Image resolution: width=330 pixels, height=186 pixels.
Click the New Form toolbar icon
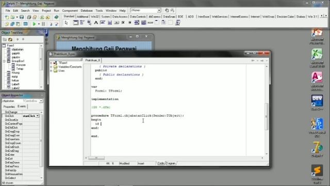(25, 24)
